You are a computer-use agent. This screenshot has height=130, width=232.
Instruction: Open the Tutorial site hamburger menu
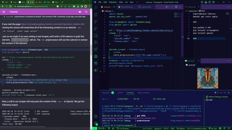tap(4, 12)
